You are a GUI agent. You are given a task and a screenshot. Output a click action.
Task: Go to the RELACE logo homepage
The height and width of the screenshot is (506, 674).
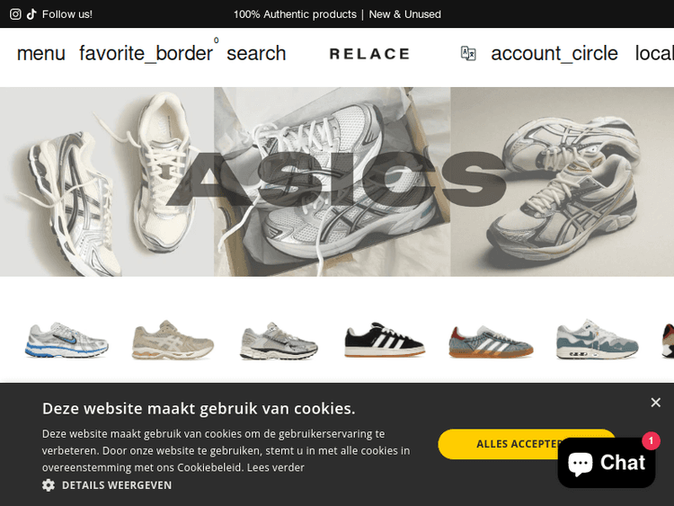pos(369,54)
